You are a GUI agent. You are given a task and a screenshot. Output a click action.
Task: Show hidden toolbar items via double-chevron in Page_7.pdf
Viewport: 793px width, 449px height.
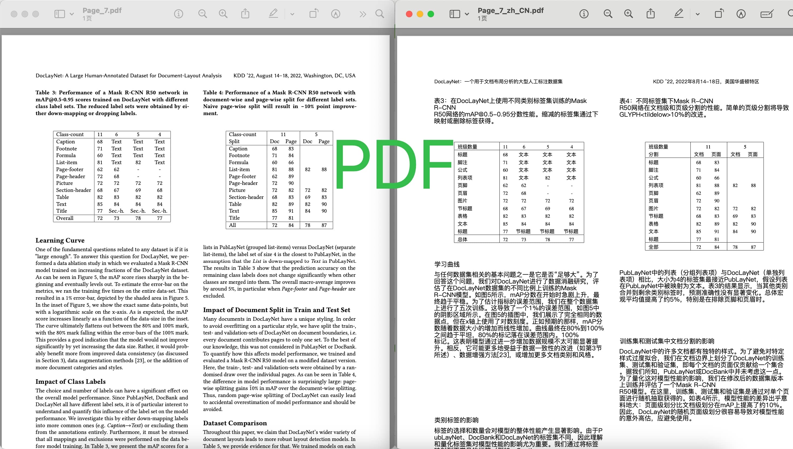pos(362,13)
